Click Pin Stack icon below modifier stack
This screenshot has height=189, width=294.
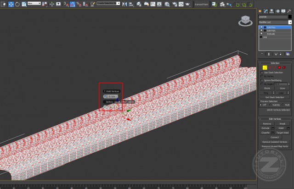coord(262,54)
